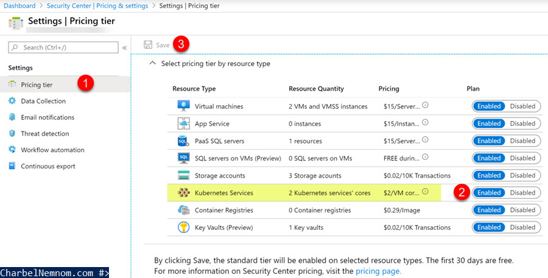Click the PaaS SQL servers icon

(x=183, y=141)
